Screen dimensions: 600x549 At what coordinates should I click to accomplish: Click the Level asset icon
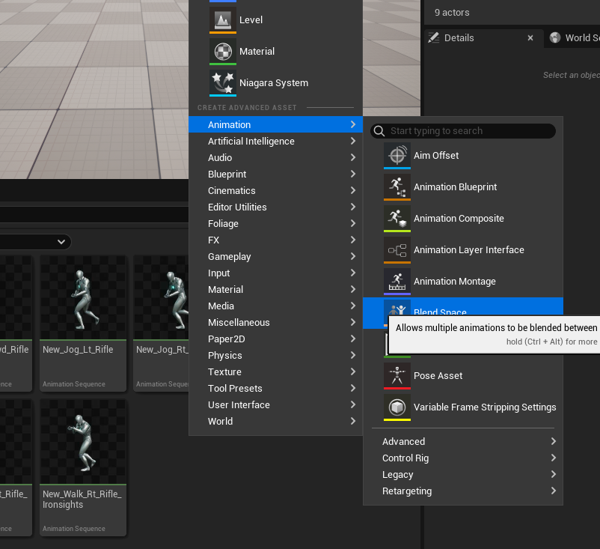(x=223, y=19)
